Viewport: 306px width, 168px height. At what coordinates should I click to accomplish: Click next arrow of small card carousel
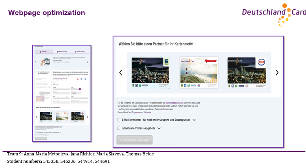pos(88,117)
